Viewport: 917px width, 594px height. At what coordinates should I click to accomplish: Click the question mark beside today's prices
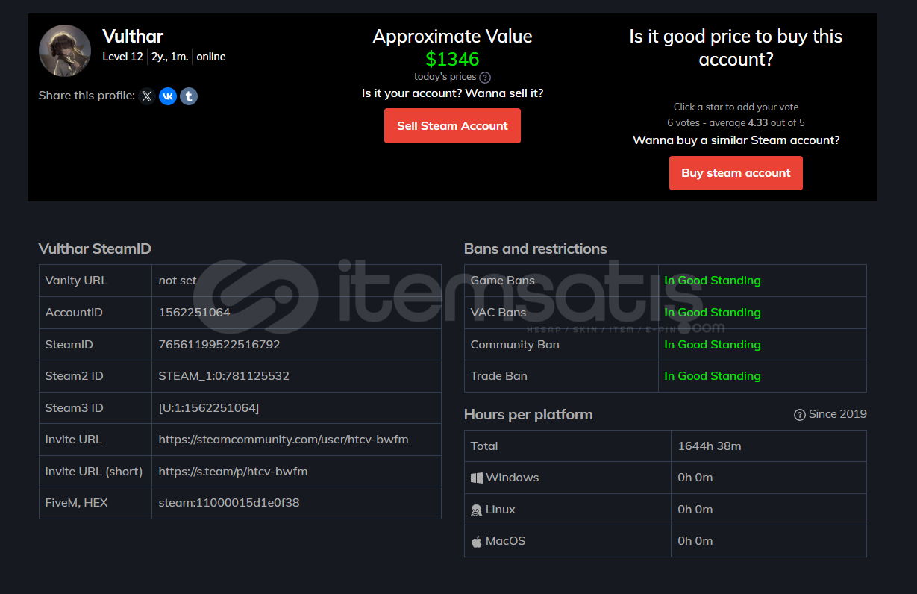coord(485,77)
